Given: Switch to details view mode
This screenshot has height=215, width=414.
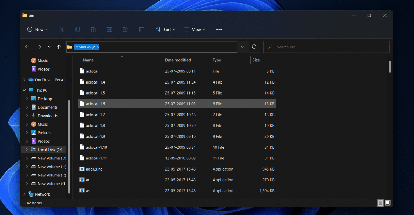Looking at the screenshot, I should pyautogui.click(x=380, y=203).
